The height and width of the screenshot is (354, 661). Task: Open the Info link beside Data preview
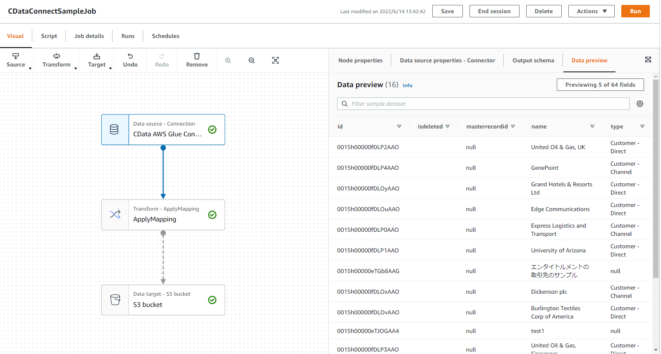407,86
